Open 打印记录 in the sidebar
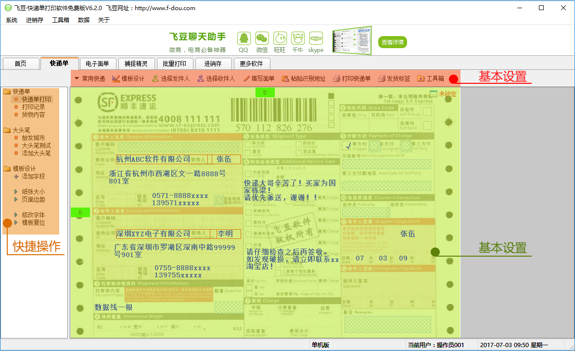 tap(33, 107)
